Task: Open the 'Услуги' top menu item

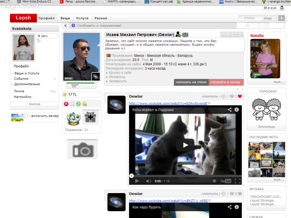Action: click(82, 18)
